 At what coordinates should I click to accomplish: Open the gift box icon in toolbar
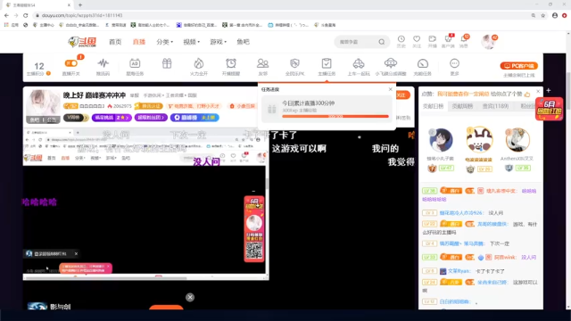point(167,63)
